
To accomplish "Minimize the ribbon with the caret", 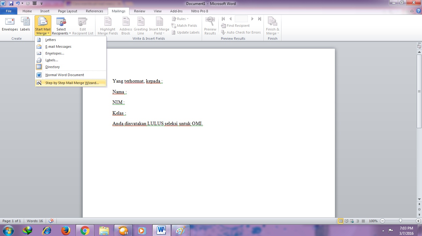I will 412,11.
